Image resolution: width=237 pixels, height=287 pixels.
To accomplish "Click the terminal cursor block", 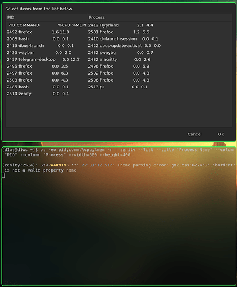I will [3, 175].
